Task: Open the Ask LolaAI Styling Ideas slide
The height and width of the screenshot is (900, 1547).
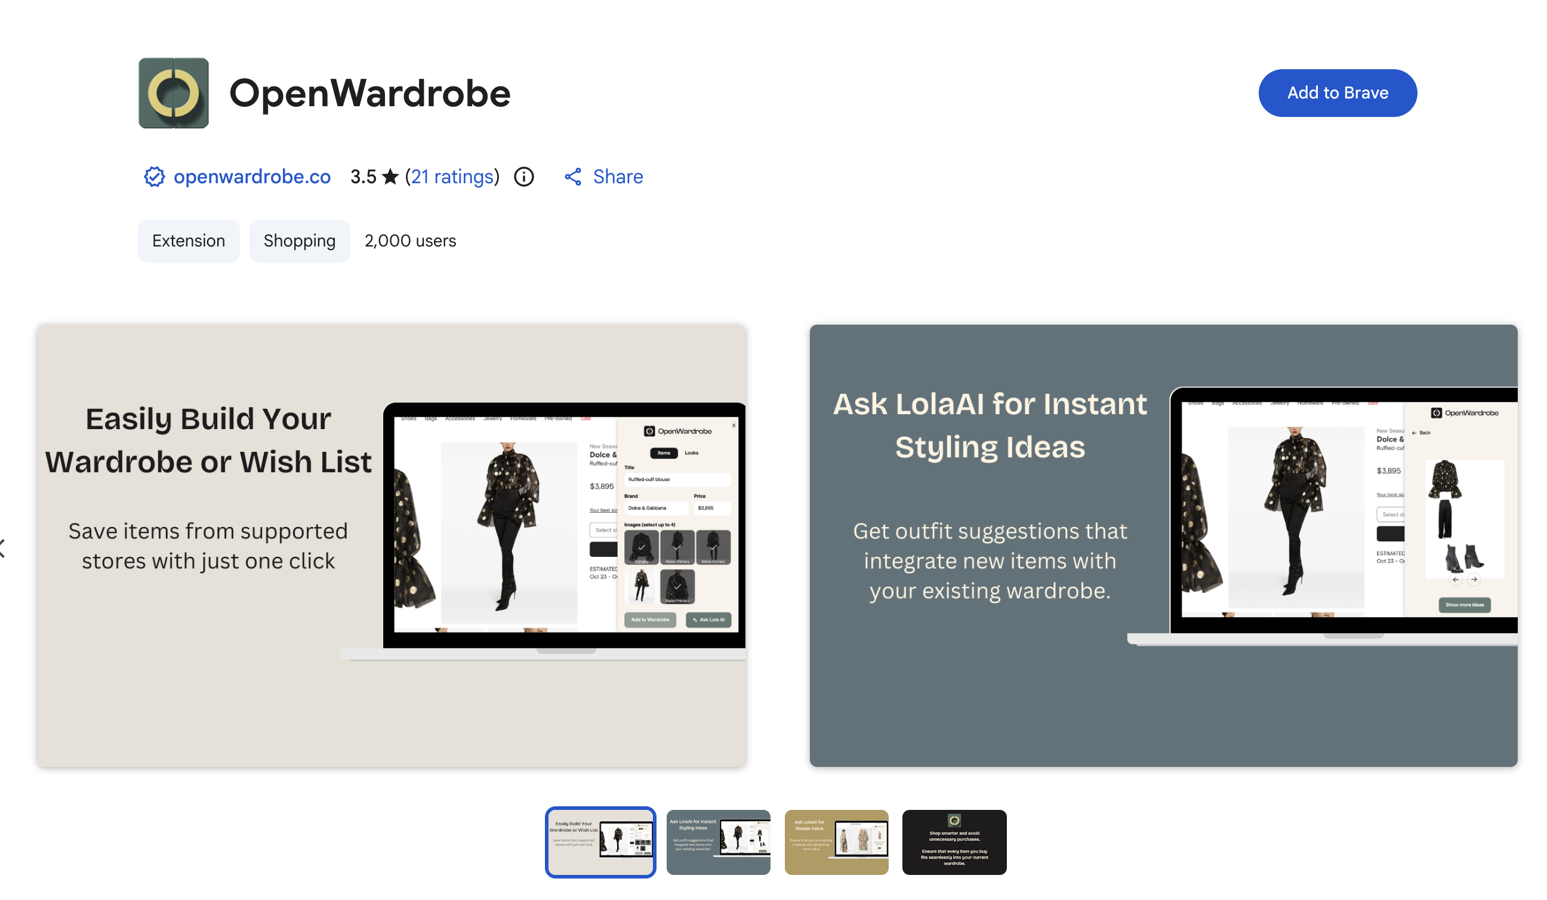Action: [1163, 545]
